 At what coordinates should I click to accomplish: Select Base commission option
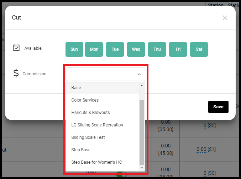(x=102, y=88)
